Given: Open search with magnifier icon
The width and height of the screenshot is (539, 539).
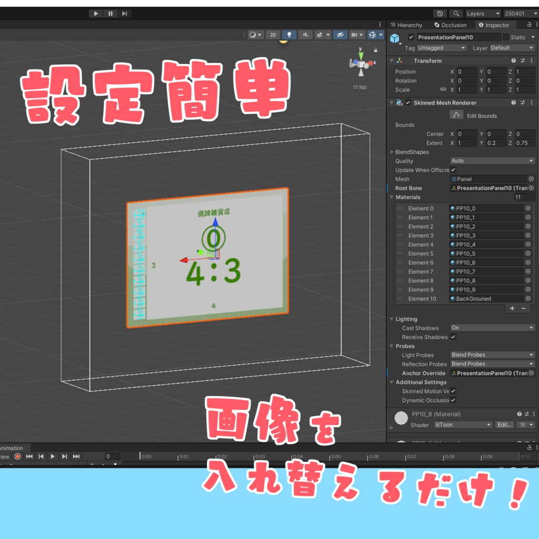Looking at the screenshot, I should click(x=456, y=13).
